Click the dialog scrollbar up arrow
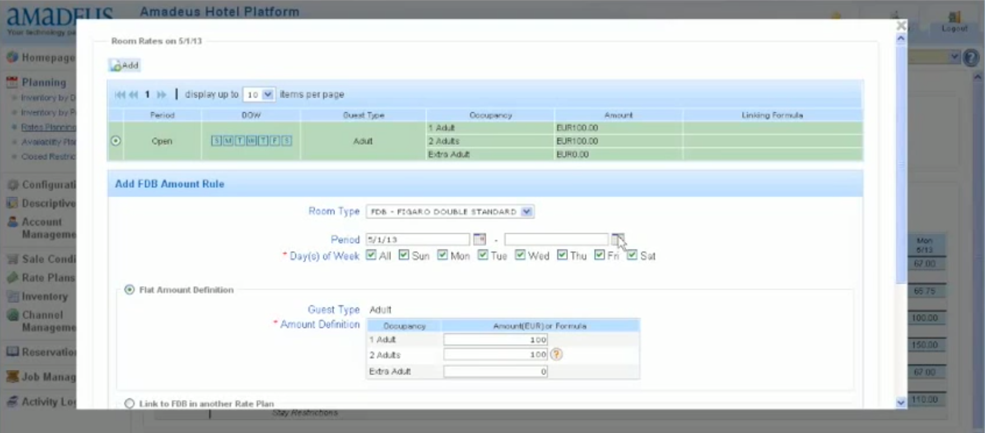Screen dimensions: 985x433 coord(901,39)
